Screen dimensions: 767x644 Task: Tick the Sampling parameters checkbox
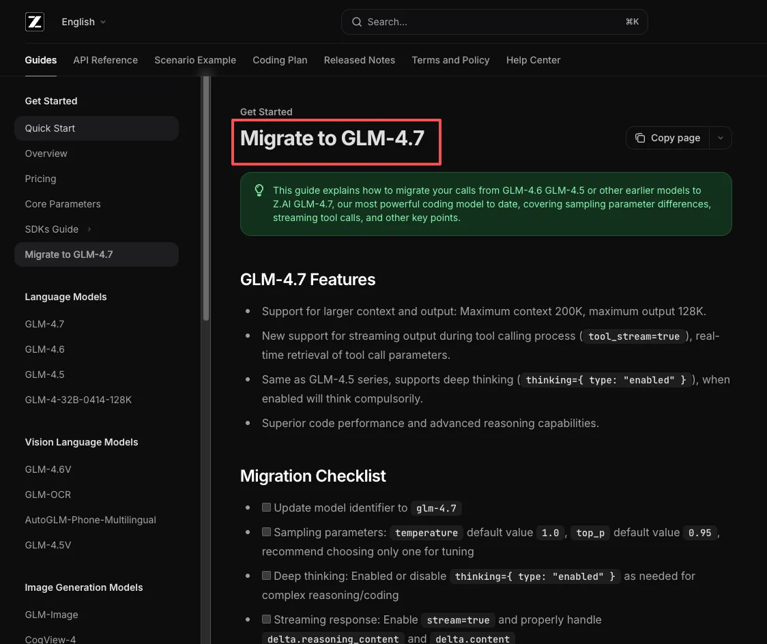coord(267,532)
